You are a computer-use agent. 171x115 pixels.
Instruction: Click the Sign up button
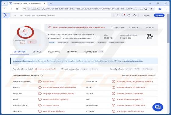point(159,15)
